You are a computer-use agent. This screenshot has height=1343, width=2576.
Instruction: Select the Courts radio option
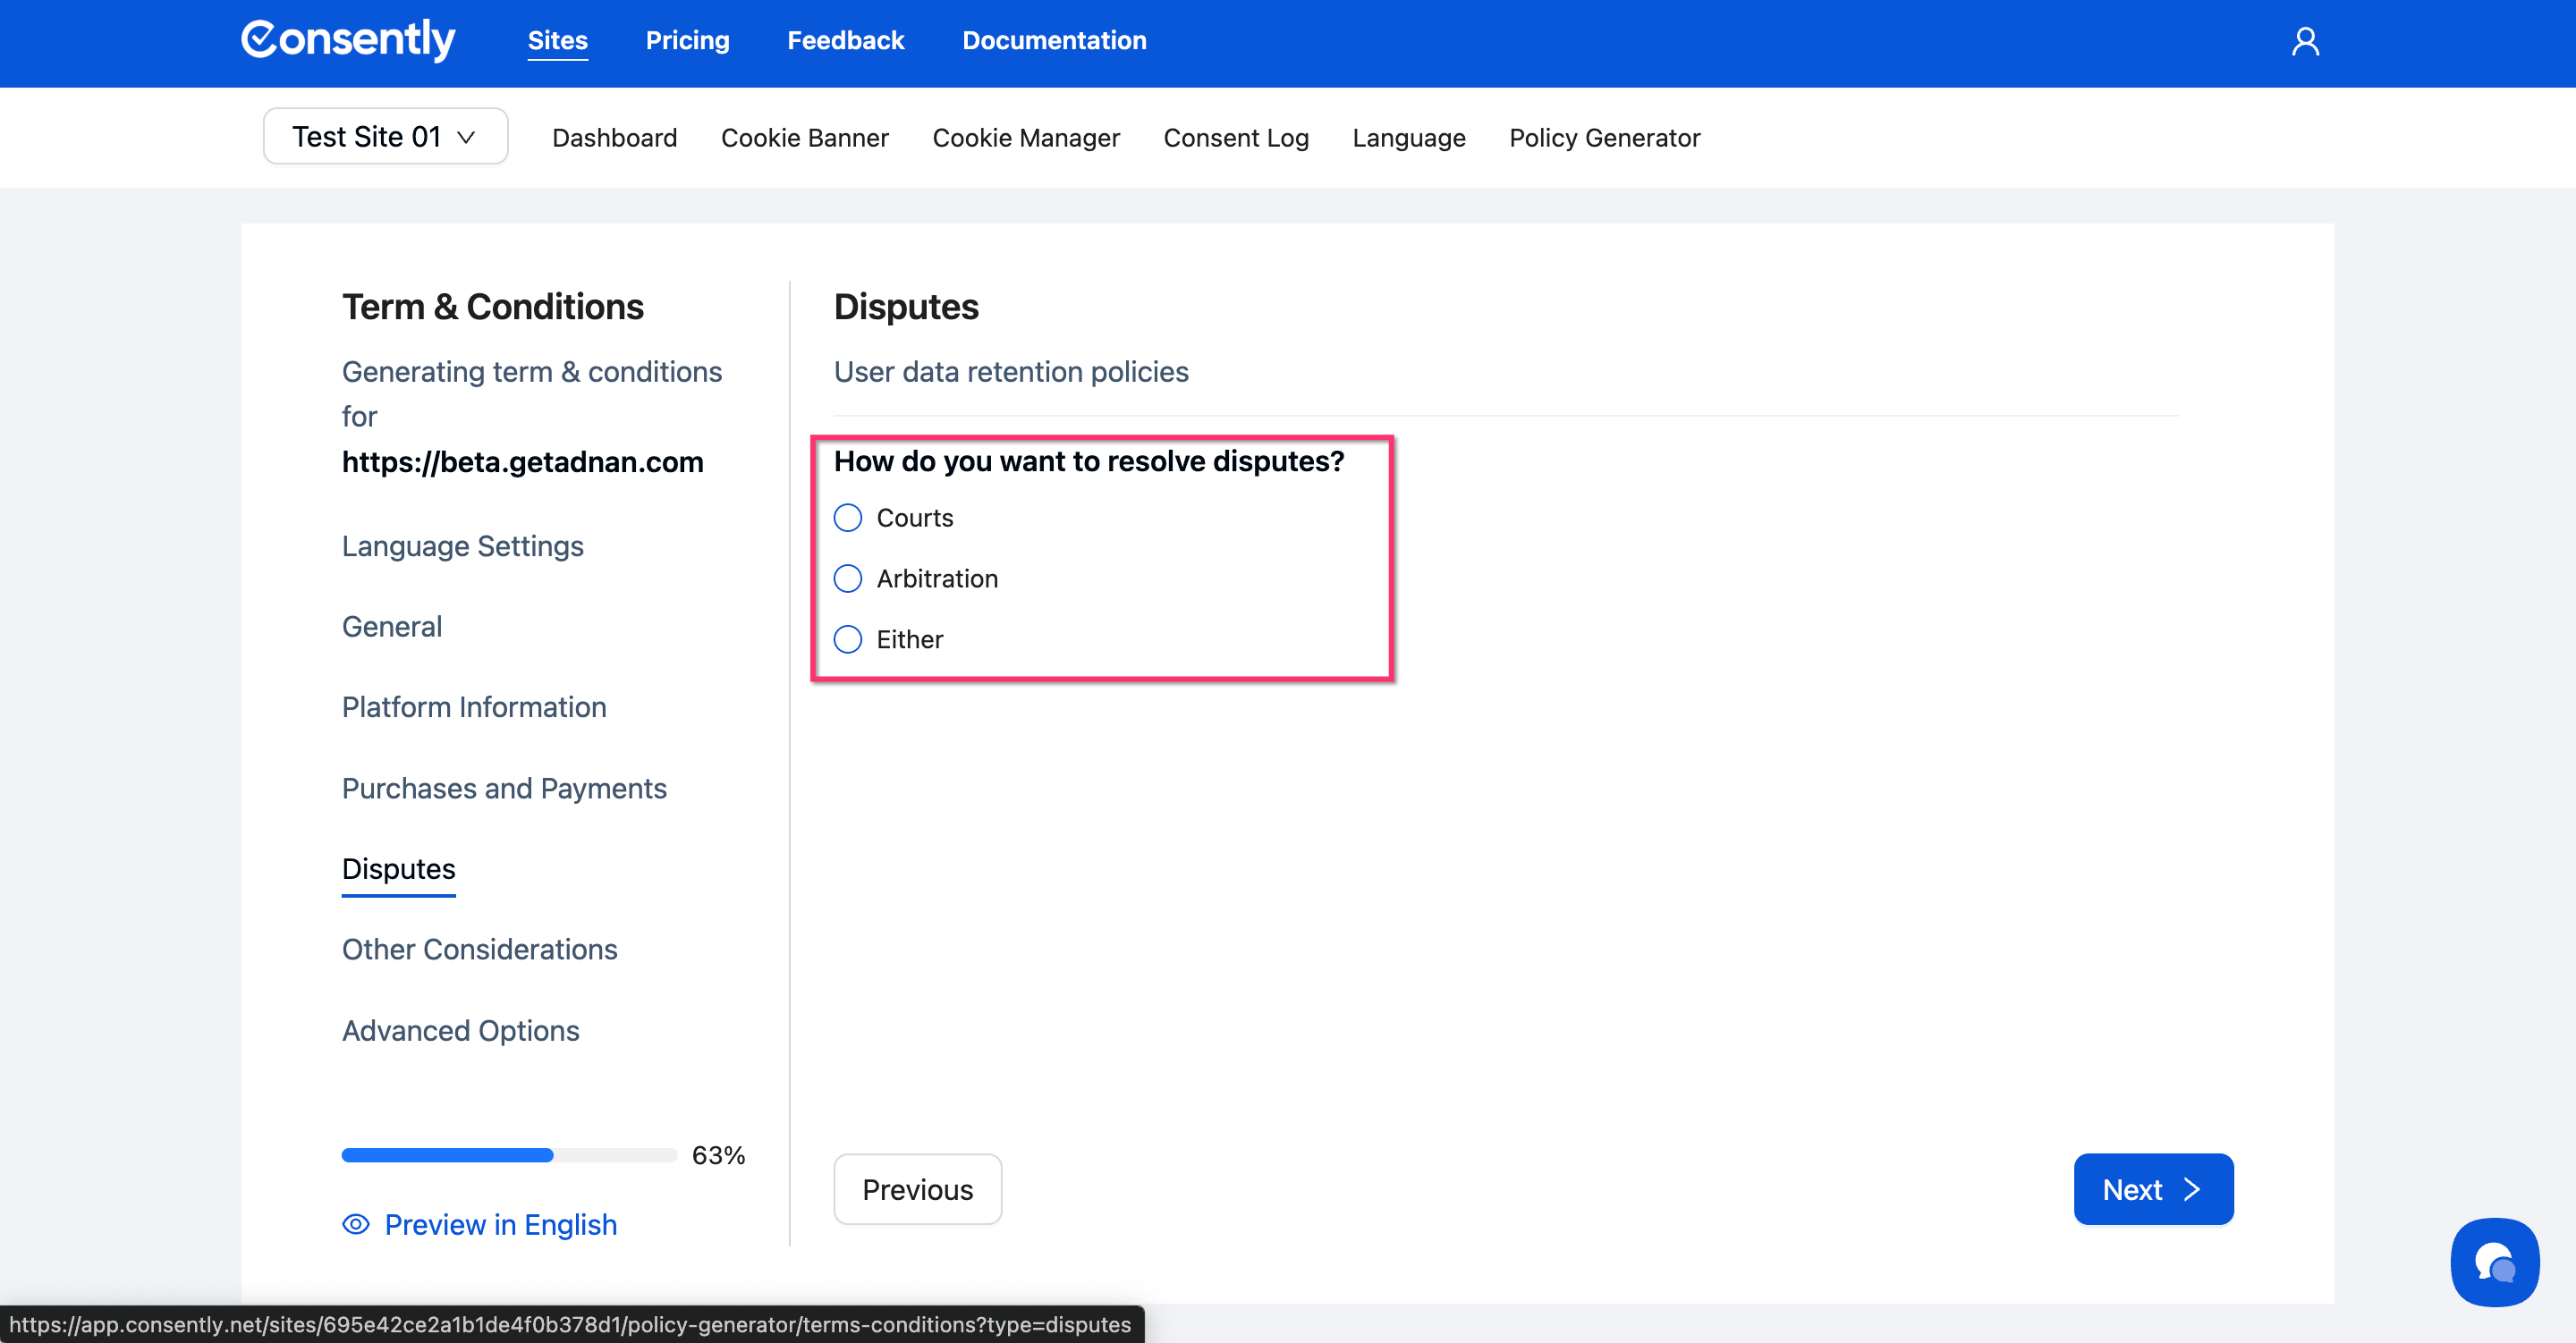point(847,518)
